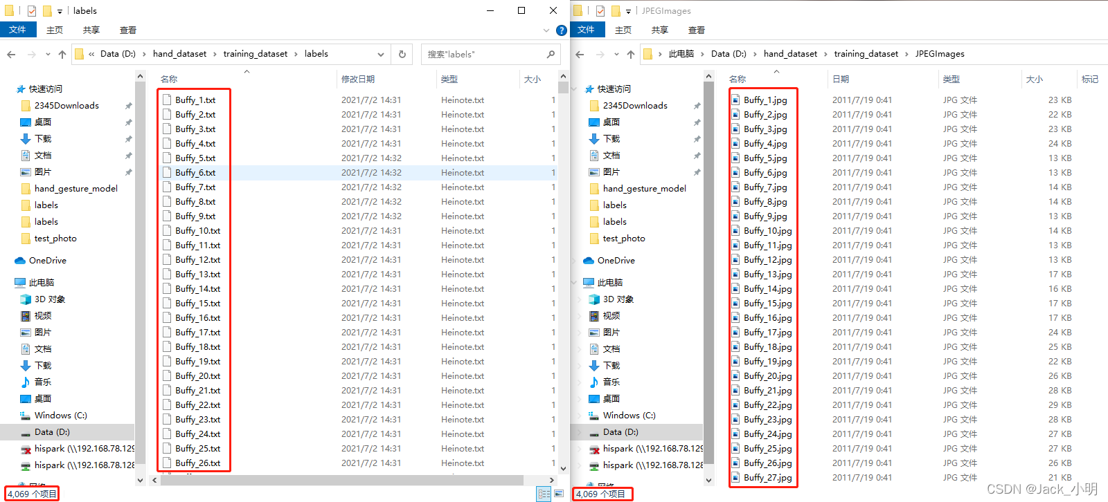The image size is (1108, 502).
Task: Select Buffy_26.txt in labels list
Action: coord(197,463)
